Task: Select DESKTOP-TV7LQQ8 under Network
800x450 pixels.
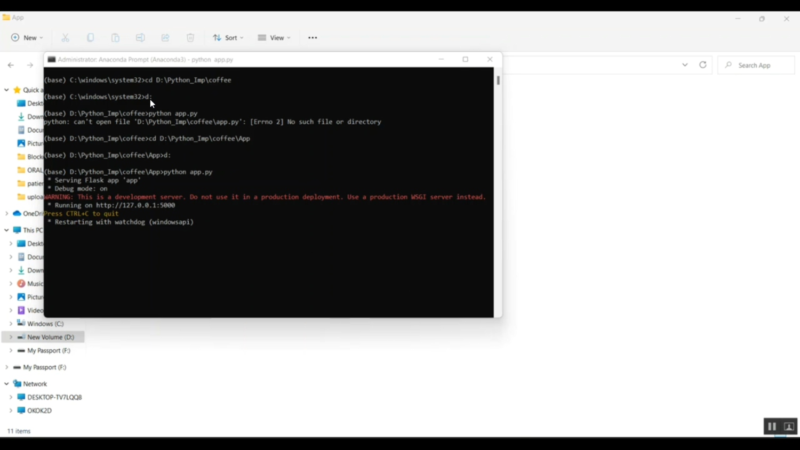Action: coord(50,397)
